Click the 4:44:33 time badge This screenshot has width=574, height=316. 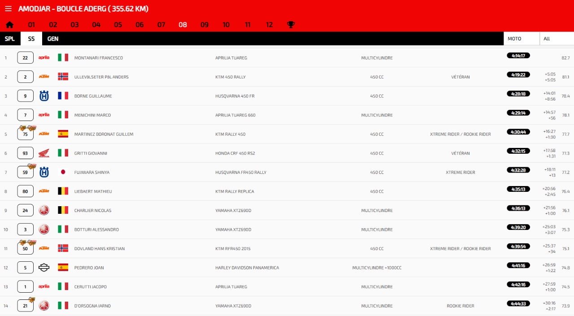click(x=518, y=303)
